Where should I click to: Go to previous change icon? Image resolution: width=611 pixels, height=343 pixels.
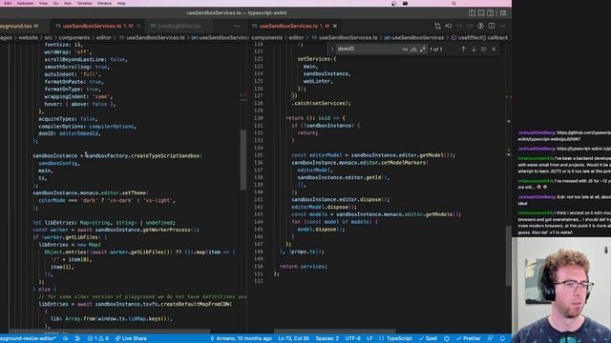click(x=459, y=26)
